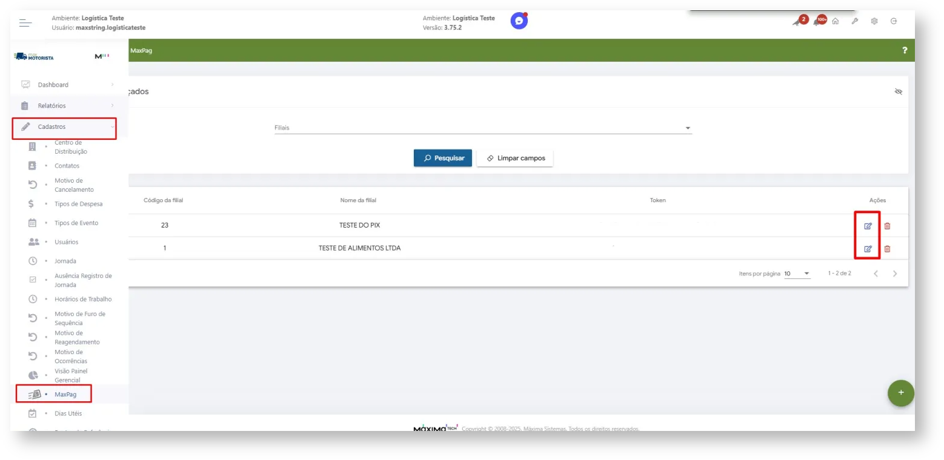Viewport: 944px width, 460px height.
Task: Click the MaxPag money icon
Action: (x=34, y=394)
